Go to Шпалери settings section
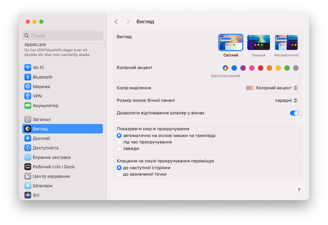 click(x=42, y=186)
